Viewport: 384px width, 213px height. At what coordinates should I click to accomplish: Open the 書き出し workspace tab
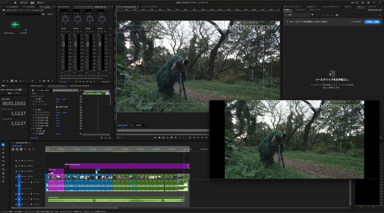(x=40, y=2)
